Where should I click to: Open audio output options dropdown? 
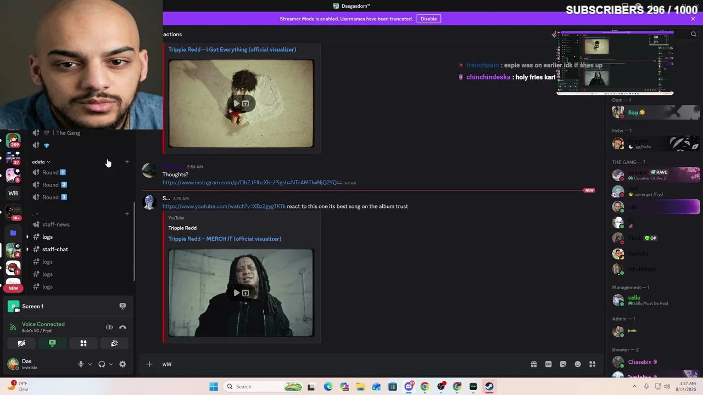[111, 364]
